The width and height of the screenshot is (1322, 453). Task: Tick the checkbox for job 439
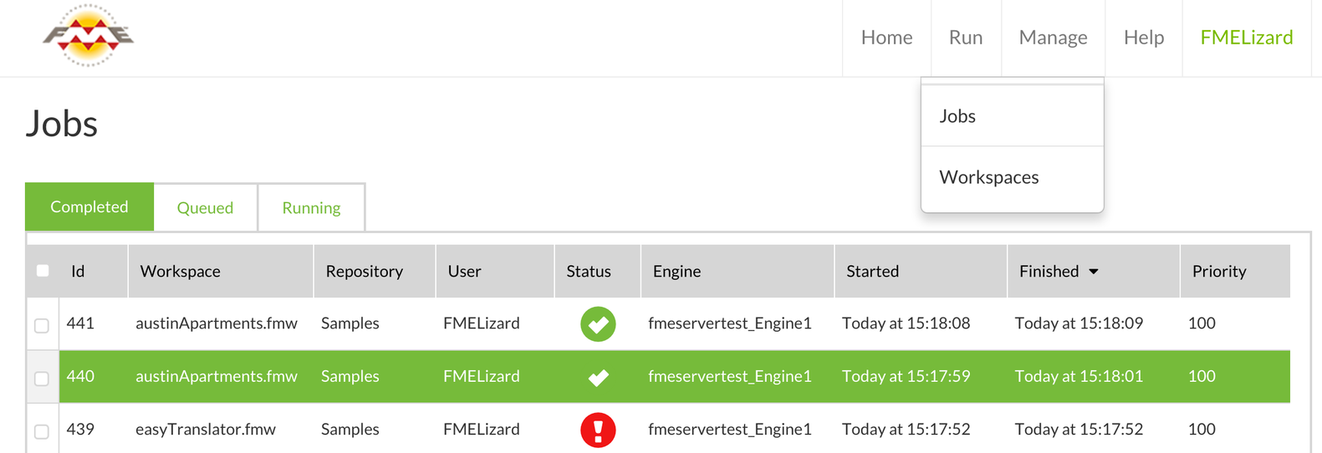click(42, 431)
